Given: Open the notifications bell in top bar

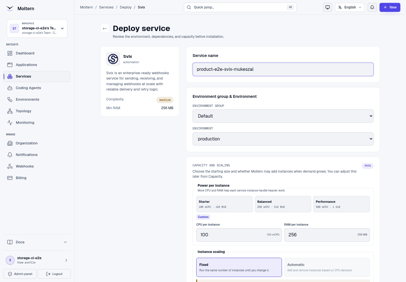Looking at the screenshot, I should click(372, 7).
